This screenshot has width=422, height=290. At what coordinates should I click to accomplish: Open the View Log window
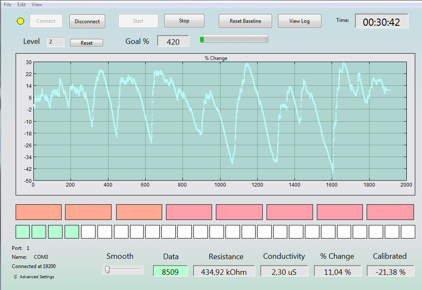pos(299,21)
